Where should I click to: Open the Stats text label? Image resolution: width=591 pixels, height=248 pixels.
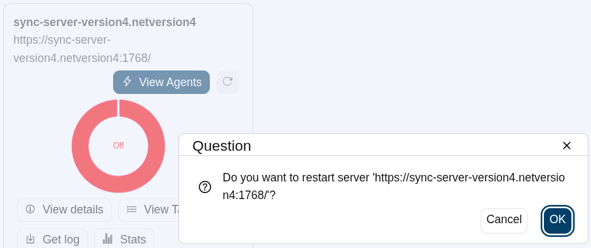point(133,240)
